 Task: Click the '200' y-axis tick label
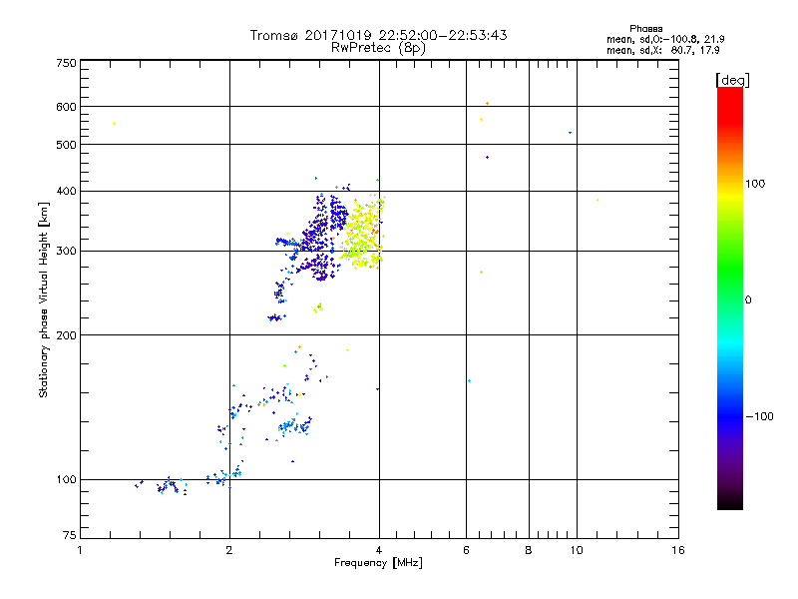point(66,335)
